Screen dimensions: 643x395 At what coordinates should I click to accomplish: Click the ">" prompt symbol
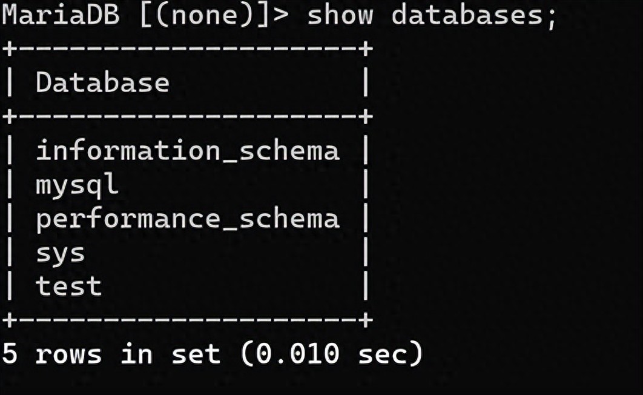[280, 15]
